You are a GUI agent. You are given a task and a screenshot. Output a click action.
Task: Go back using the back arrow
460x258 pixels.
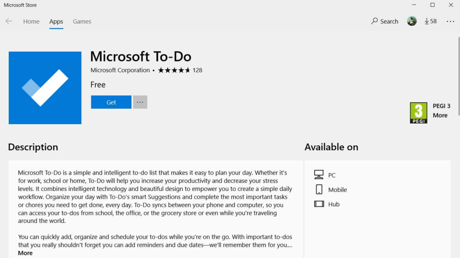[x=9, y=21]
